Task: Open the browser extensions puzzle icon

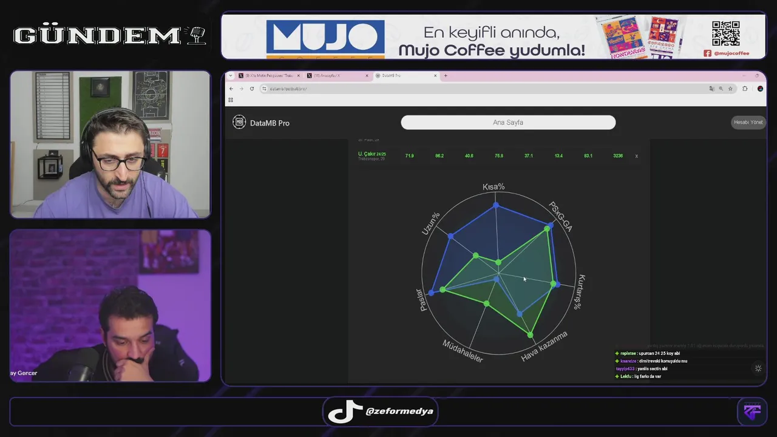Action: pos(745,89)
